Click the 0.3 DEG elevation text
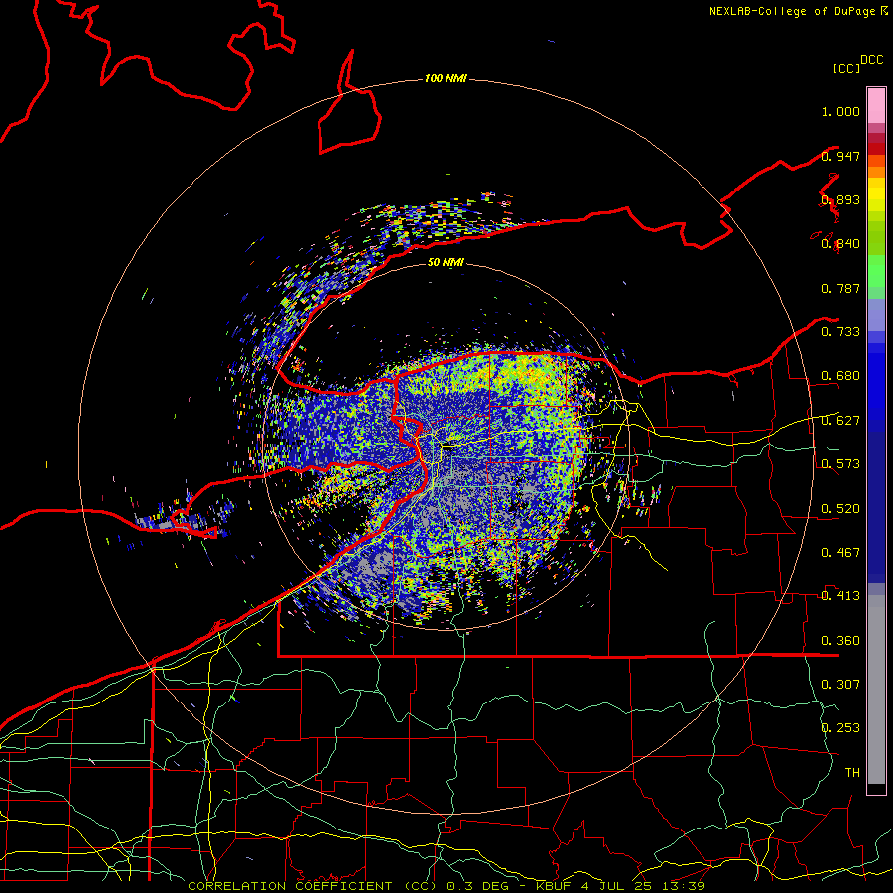 pos(478,886)
